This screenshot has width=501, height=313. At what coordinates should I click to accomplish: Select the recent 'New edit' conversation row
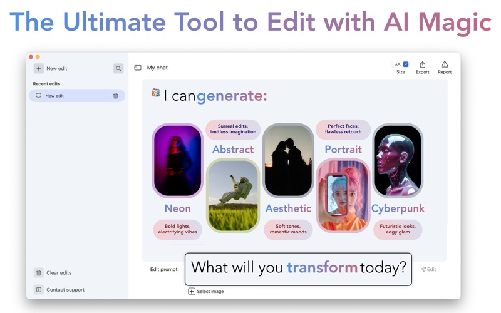(76, 96)
